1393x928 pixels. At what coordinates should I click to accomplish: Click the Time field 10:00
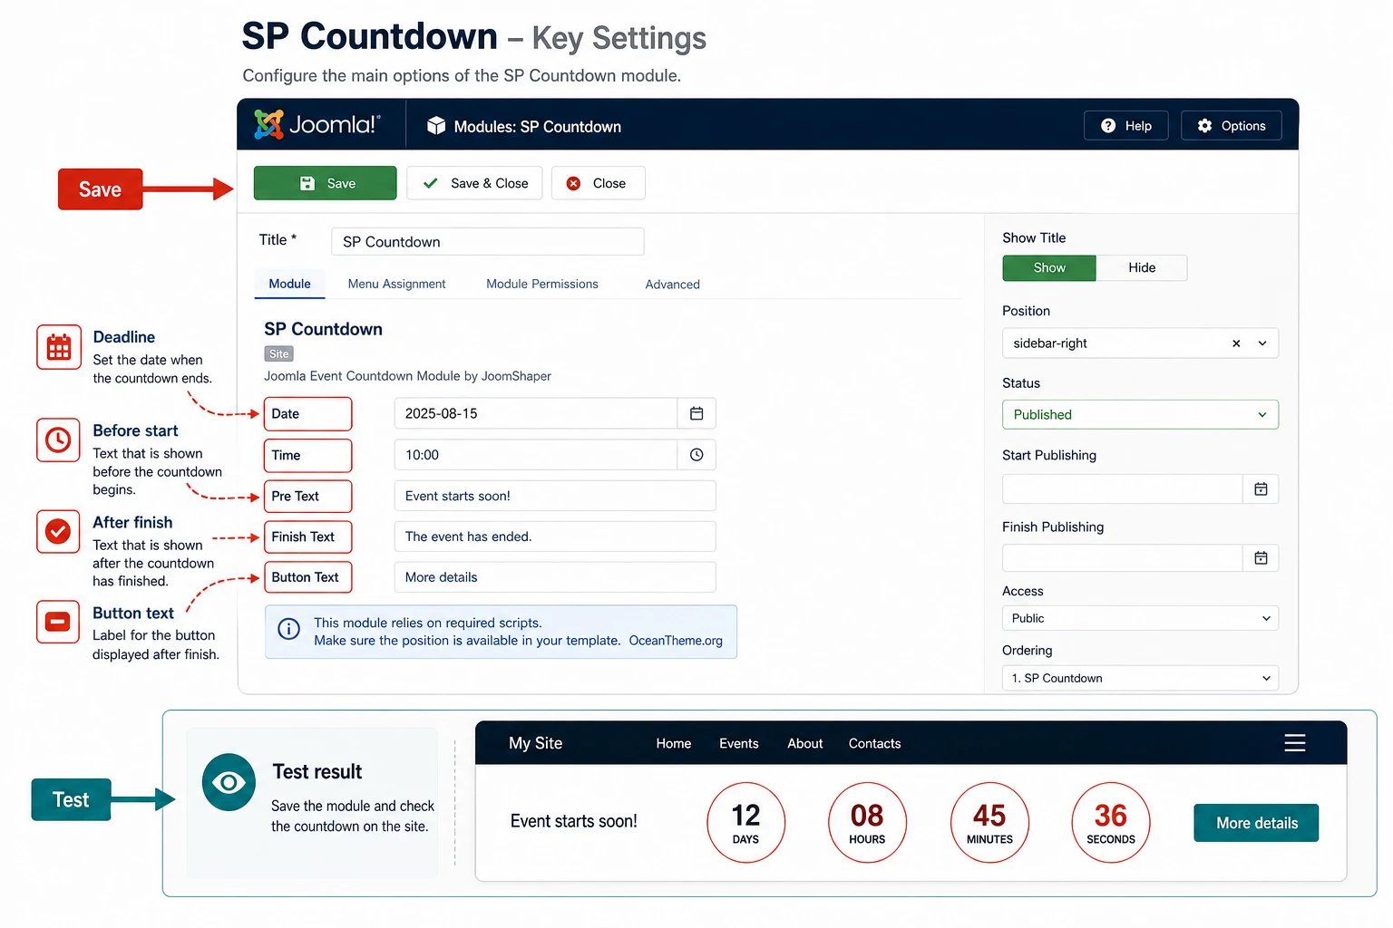[x=536, y=455]
